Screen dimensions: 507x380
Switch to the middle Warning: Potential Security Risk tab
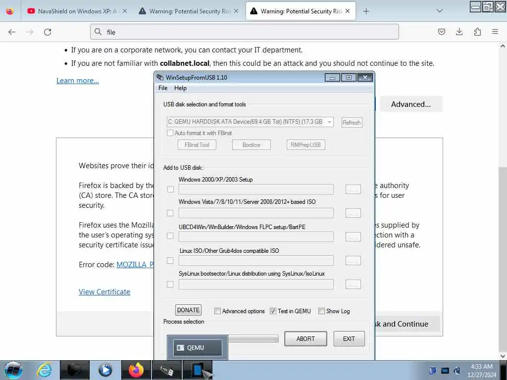pyautogui.click(x=189, y=11)
